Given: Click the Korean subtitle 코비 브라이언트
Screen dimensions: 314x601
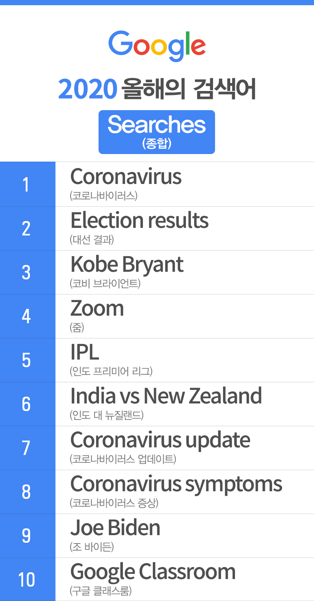Looking at the screenshot, I should (105, 284).
